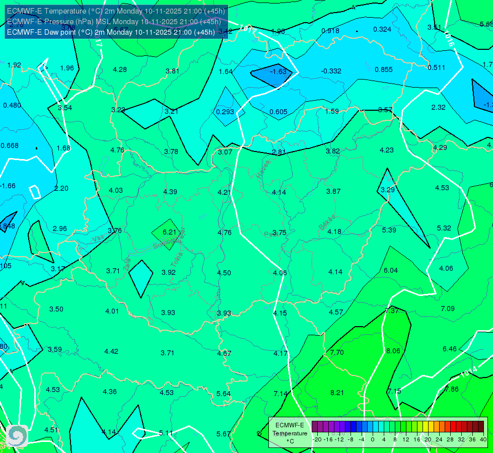This screenshot has height=453, width=493.
Task: Click the 5.39 temperature value
Action: coord(389,230)
